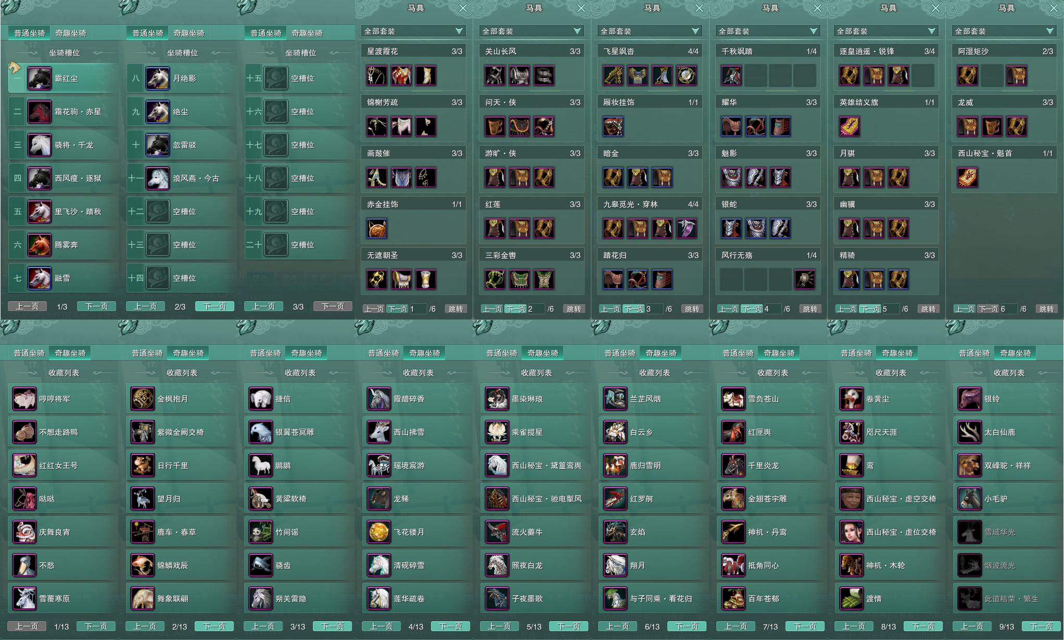Screen dimensions: 1064x640
Task: Click the 金枫抱月 mount icon
Action: pyautogui.click(x=142, y=399)
